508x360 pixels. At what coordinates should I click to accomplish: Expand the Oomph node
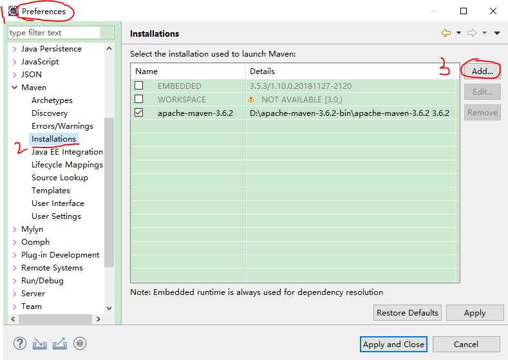(15, 242)
